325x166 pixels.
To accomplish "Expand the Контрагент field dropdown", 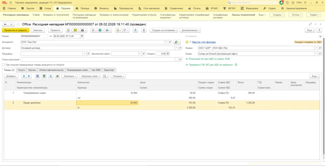I will pos(166,42).
